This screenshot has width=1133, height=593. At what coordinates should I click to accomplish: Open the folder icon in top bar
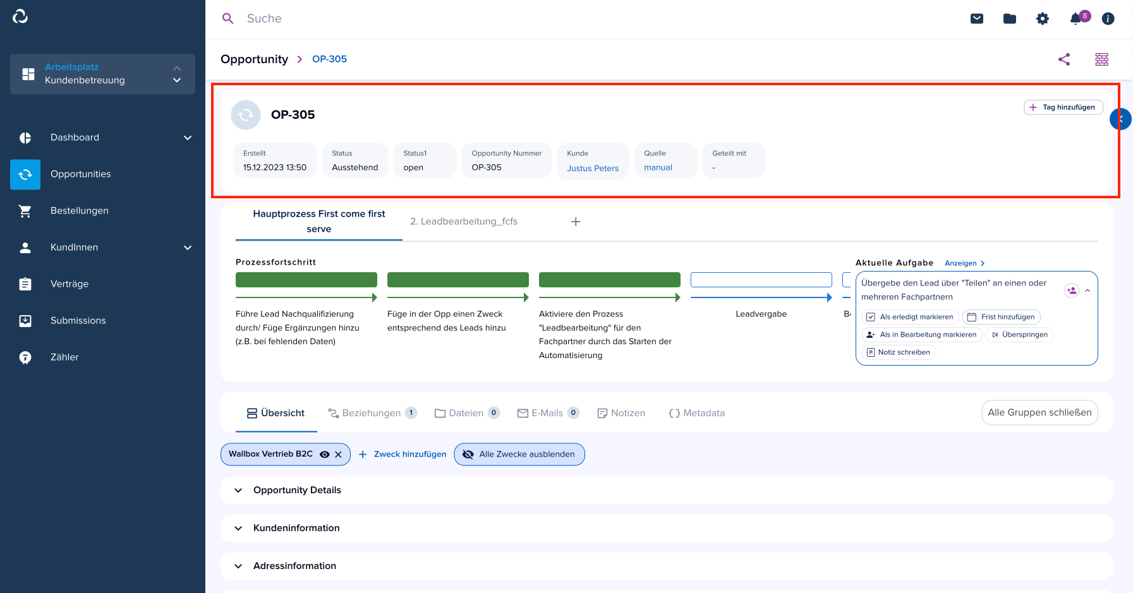[x=1010, y=18]
